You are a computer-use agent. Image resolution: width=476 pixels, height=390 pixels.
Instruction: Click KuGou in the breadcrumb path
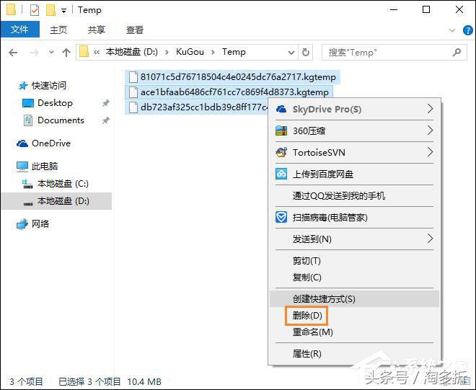click(190, 52)
